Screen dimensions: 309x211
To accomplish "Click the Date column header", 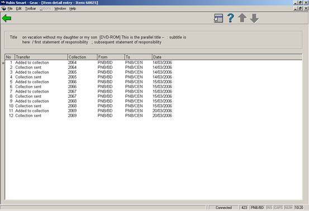I will [x=227, y=57].
